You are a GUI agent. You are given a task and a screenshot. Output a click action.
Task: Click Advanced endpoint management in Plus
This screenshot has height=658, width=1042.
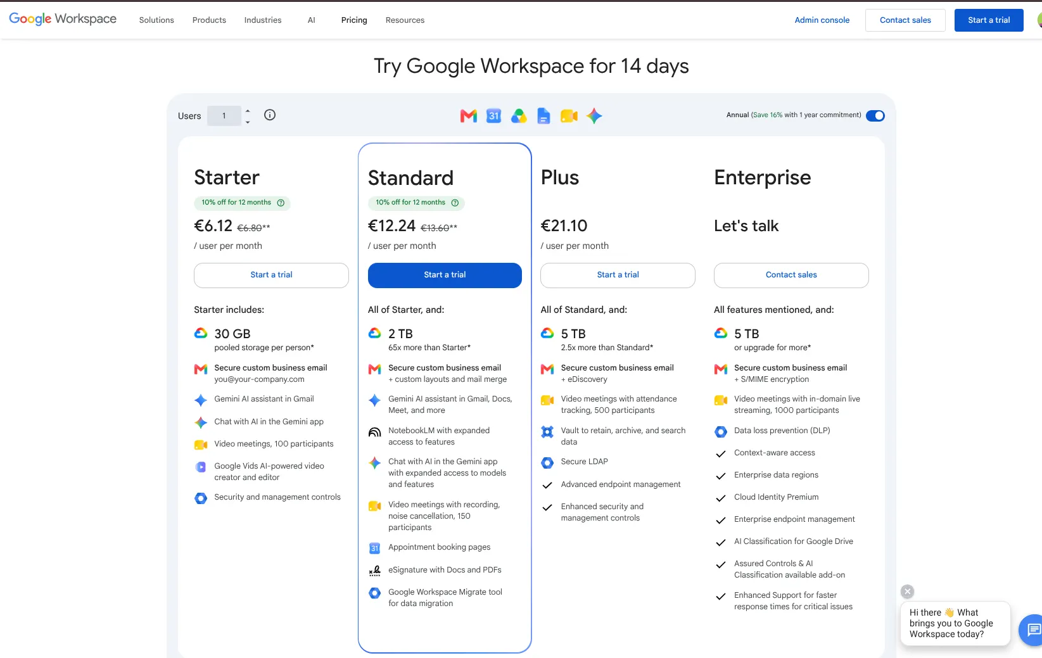click(x=621, y=484)
